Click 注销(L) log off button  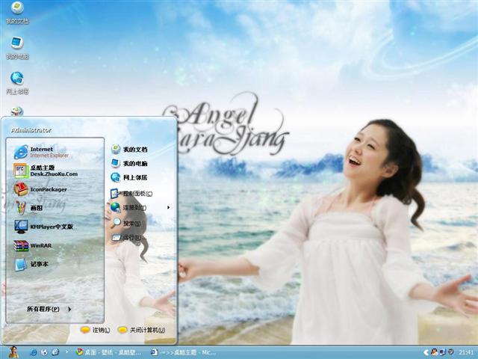pos(95,330)
